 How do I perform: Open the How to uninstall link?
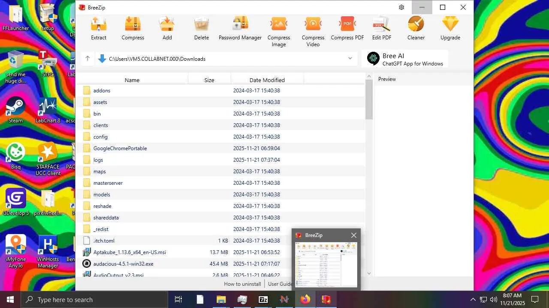coord(242,284)
